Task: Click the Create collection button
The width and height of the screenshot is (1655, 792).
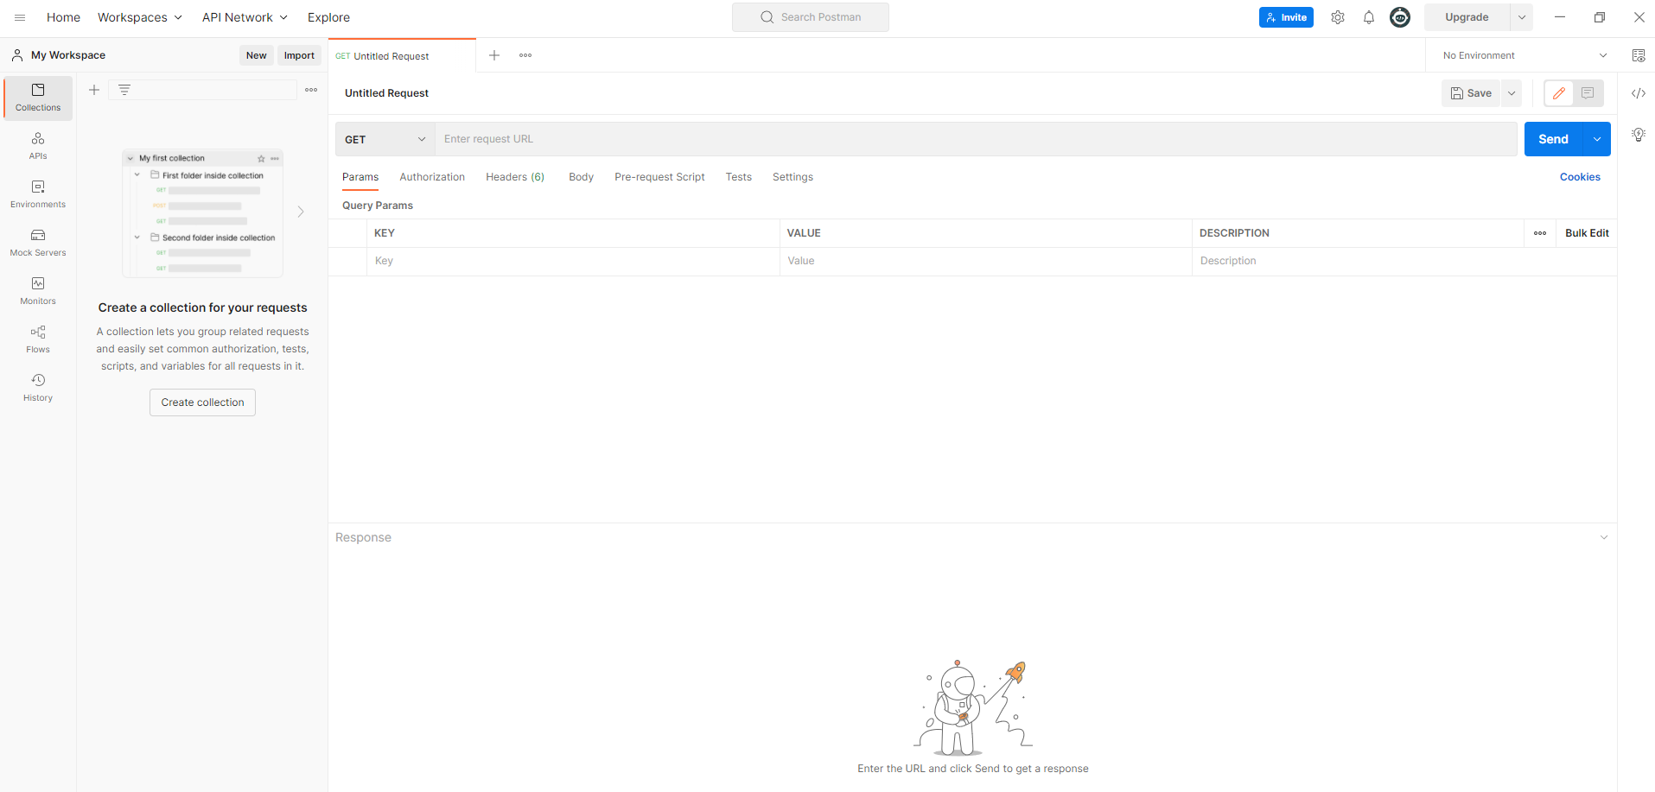Action: coord(202,402)
